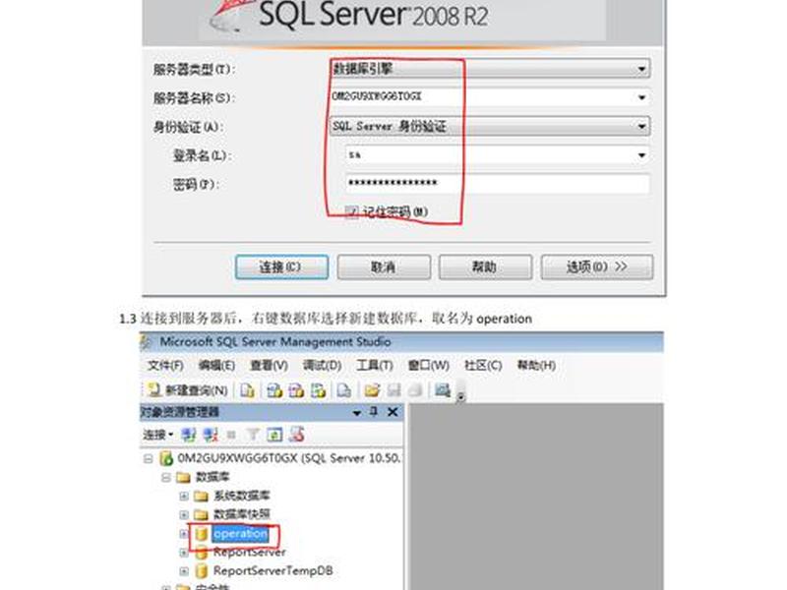Click the 数据库快照 folder icon
This screenshot has width=787, height=590.
tap(202, 514)
